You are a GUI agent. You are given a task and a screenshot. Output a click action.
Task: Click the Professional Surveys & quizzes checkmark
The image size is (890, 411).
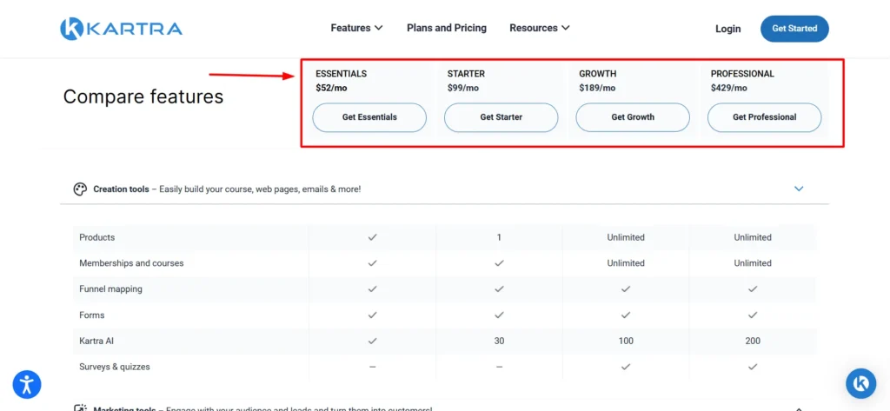tap(753, 367)
